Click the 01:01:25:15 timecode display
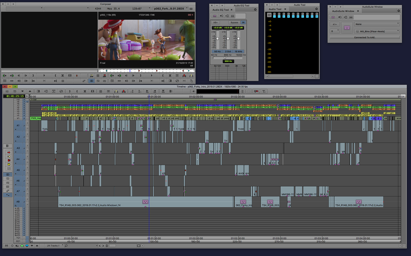411x256 pixels. coord(14,96)
